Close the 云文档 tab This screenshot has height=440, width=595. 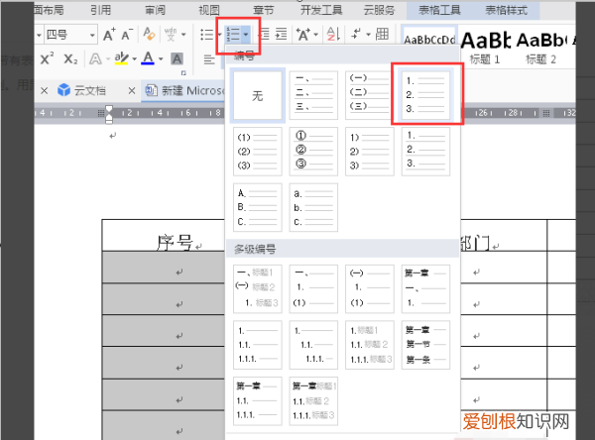pos(132,90)
